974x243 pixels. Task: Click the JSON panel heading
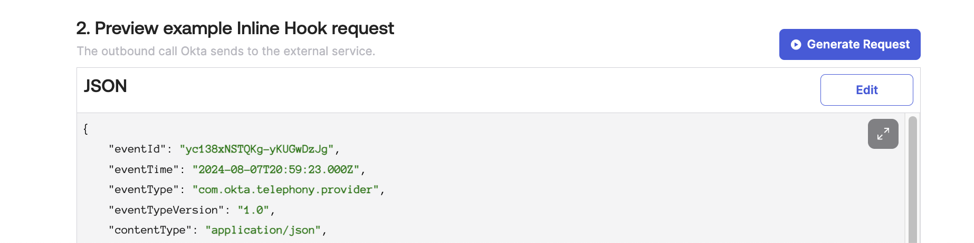(106, 86)
